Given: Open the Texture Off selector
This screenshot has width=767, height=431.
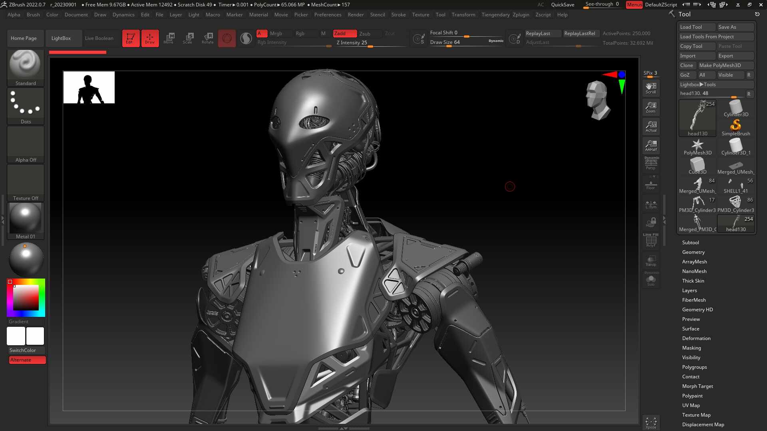Looking at the screenshot, I should 26,183.
